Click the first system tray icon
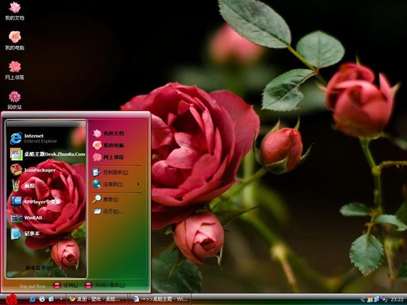The image size is (407, 305). pos(370,299)
